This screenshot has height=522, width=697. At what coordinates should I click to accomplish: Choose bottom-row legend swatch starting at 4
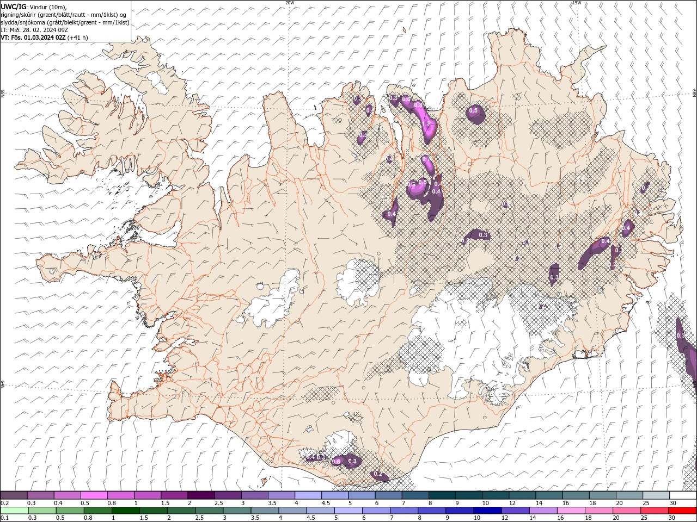coord(292,511)
